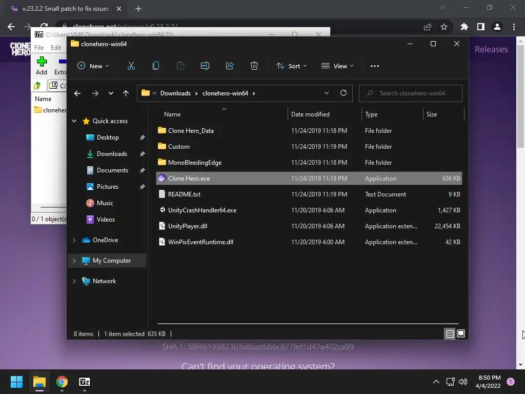Open recent locations chevron dropdown

point(111,93)
